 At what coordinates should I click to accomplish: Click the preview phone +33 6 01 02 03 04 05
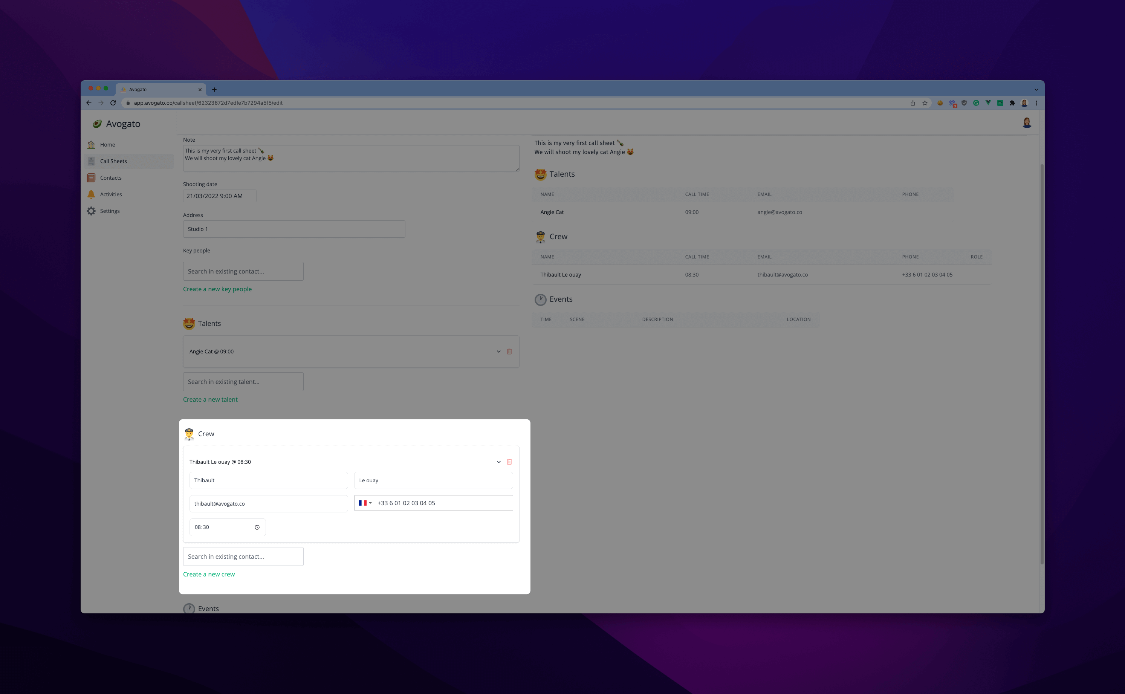click(x=927, y=275)
